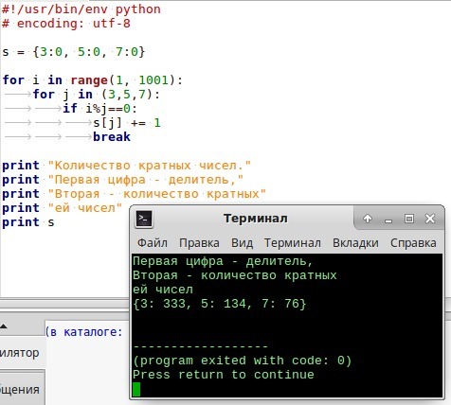Screen dimensions: 451x405
Task: Switch to the Компилятор tab in the bottom panel
Action: pyautogui.click(x=21, y=352)
